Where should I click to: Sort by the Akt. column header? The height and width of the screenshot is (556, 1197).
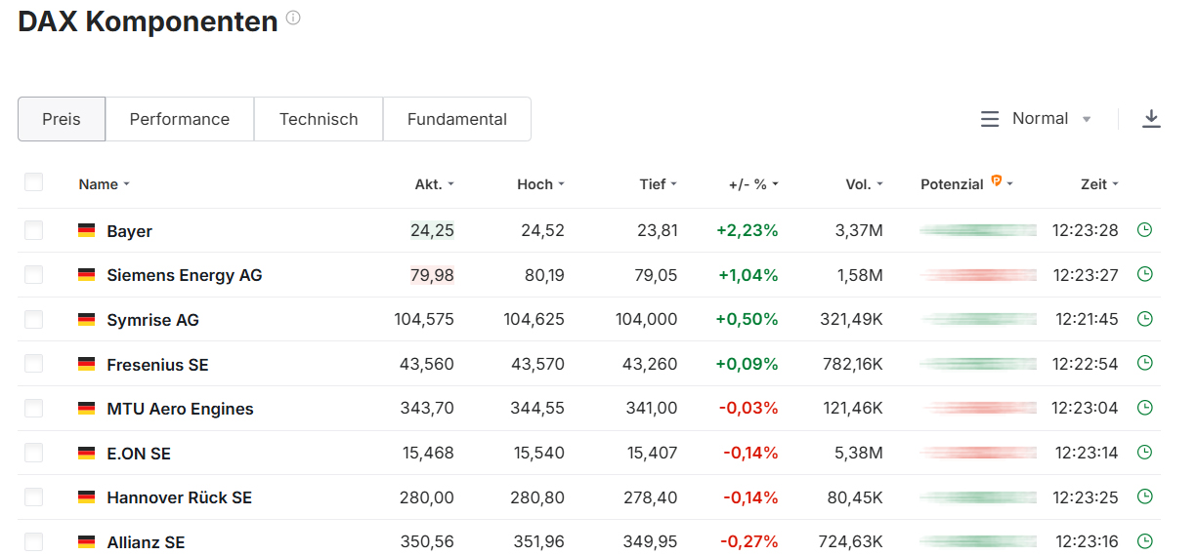(x=435, y=184)
